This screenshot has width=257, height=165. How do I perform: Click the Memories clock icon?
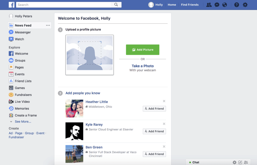point(11,108)
